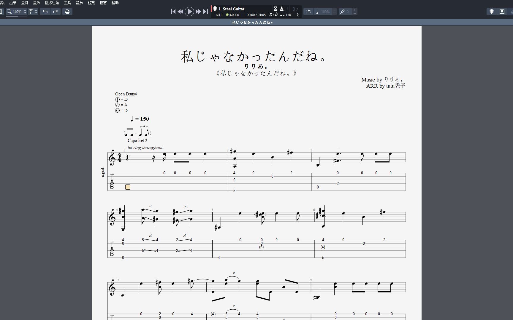Rewind to previous bar
513x320 pixels.
click(x=180, y=12)
